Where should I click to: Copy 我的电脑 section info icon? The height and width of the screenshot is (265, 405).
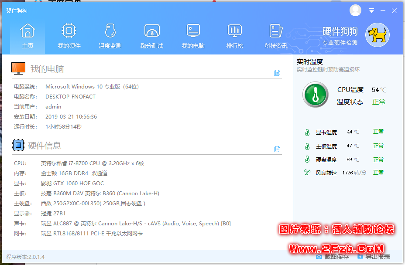(277, 73)
